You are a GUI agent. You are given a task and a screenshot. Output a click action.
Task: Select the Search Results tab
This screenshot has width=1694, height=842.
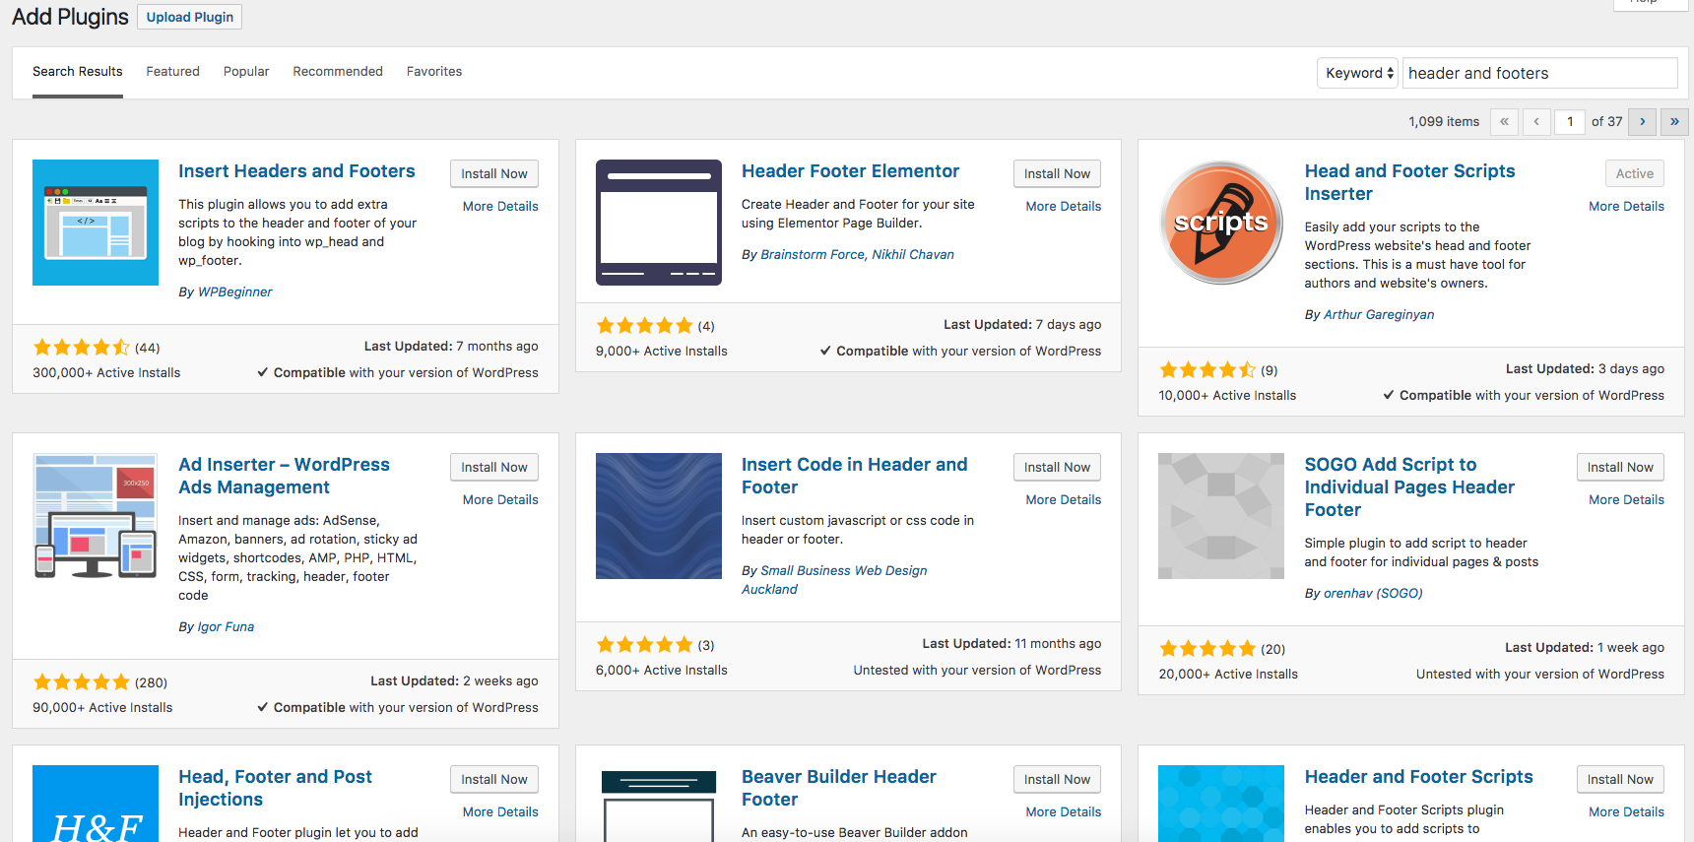(78, 72)
